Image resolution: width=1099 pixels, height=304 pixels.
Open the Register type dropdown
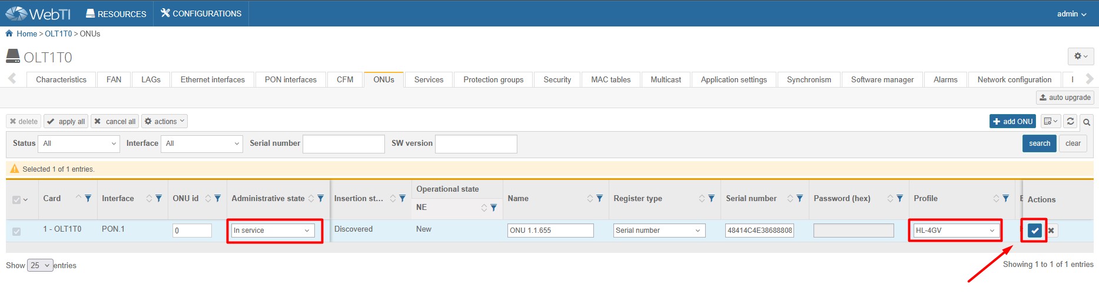tap(659, 230)
